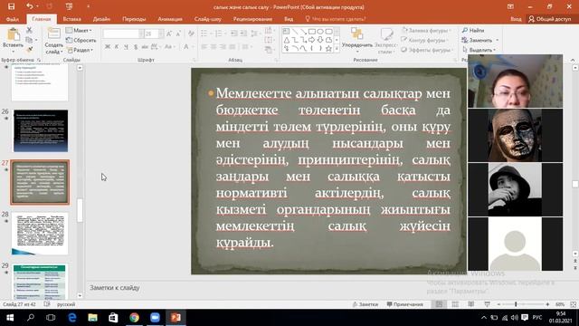Image resolution: width=579 pixels, height=326 pixels.
Task: Select the right arrow shape in gallery
Action: coord(311,40)
